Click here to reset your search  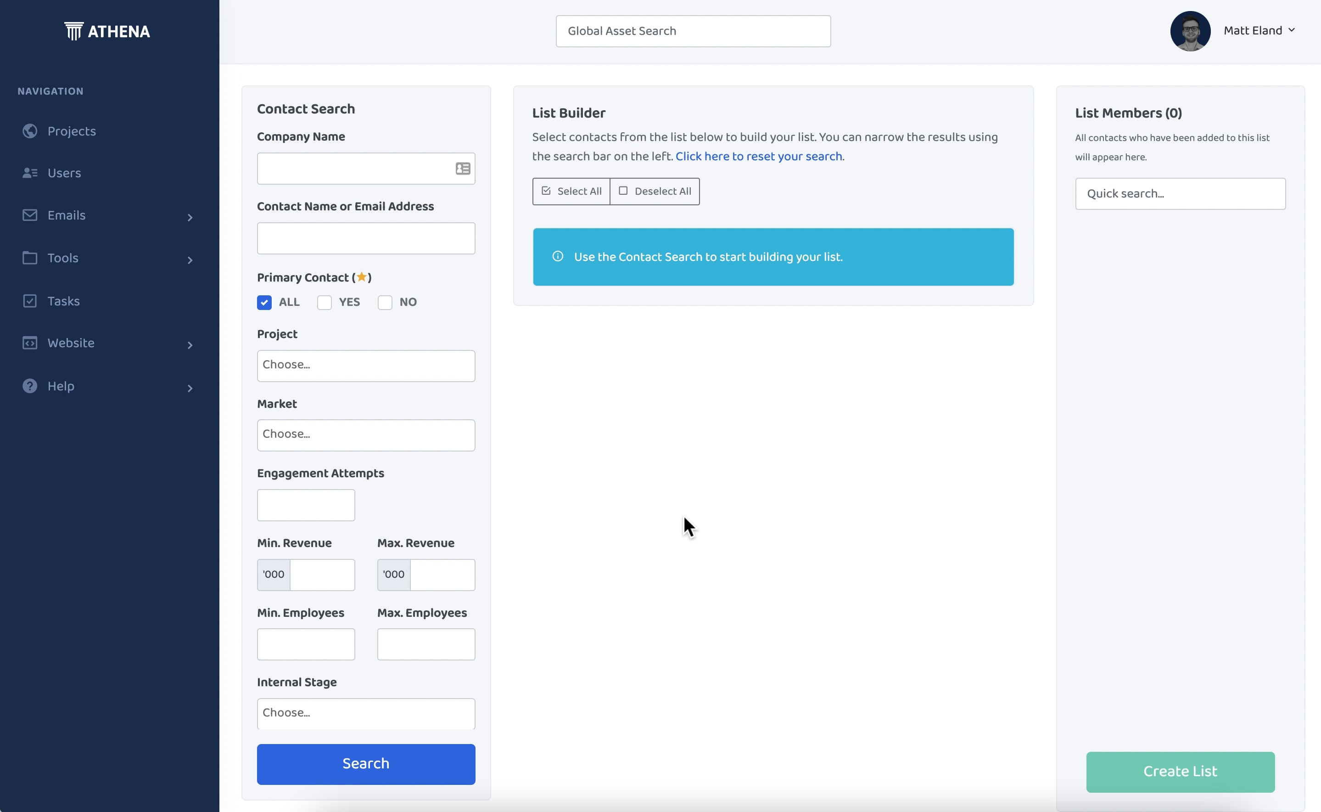tap(760, 156)
